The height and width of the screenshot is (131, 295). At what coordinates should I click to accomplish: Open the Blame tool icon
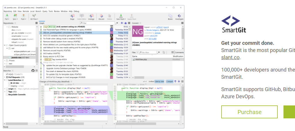pos(170,16)
